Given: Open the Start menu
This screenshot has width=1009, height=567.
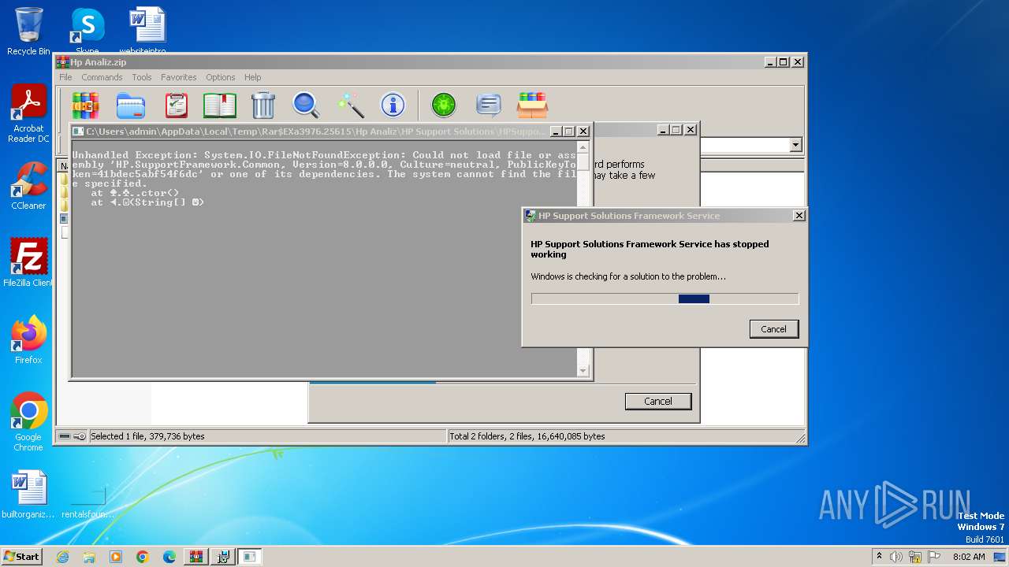Looking at the screenshot, I should (x=21, y=556).
